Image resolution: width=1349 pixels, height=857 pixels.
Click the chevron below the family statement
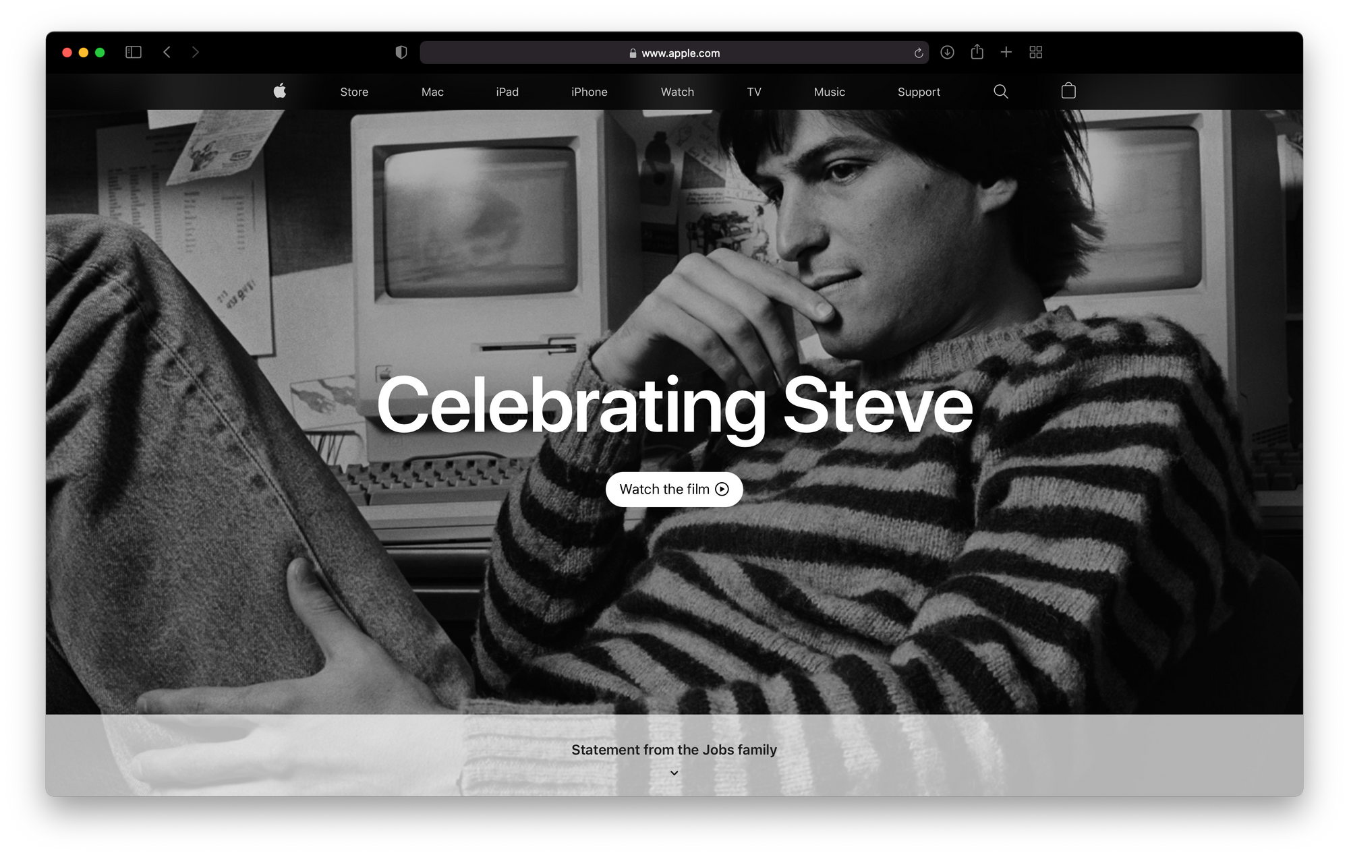pyautogui.click(x=674, y=773)
